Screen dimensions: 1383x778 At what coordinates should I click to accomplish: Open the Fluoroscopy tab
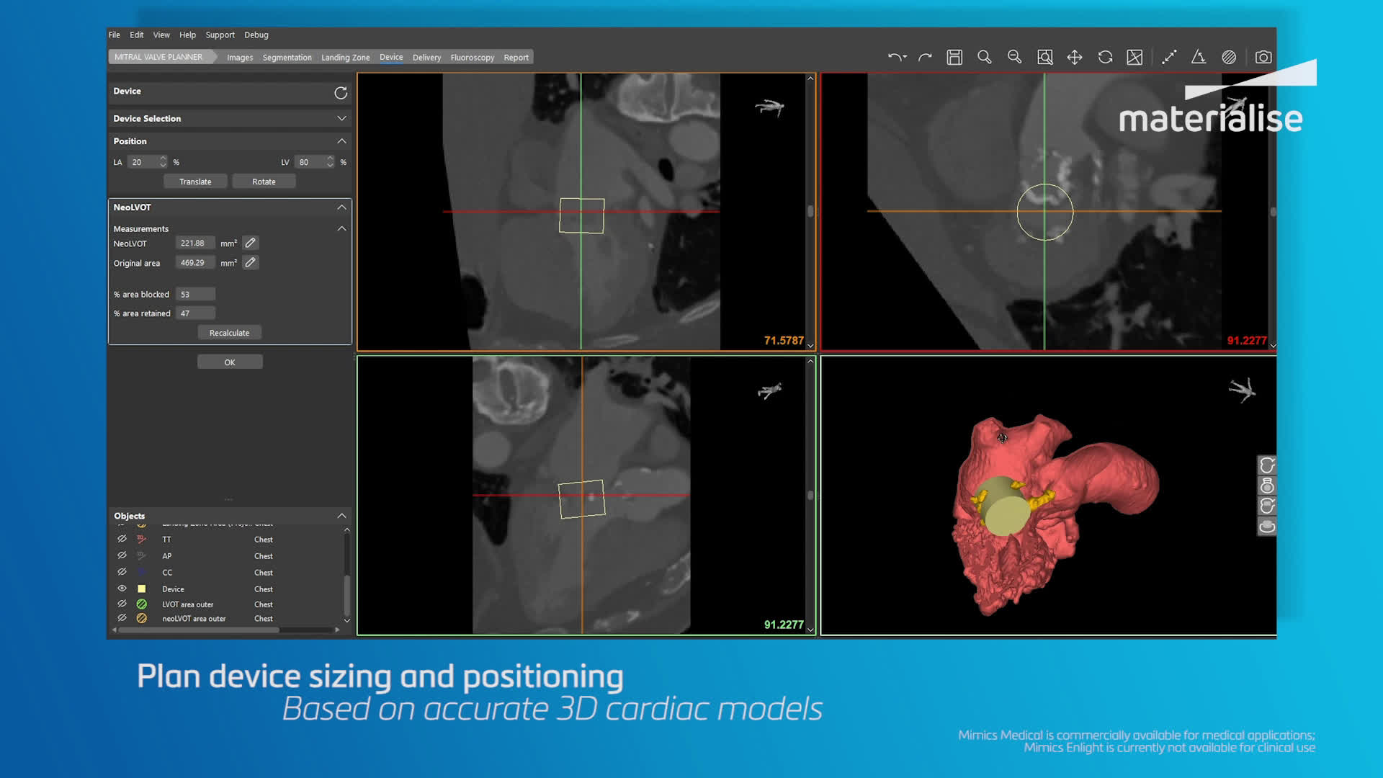(x=472, y=58)
